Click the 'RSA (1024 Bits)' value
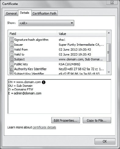Screen dimensions: 120x149 [69, 64]
